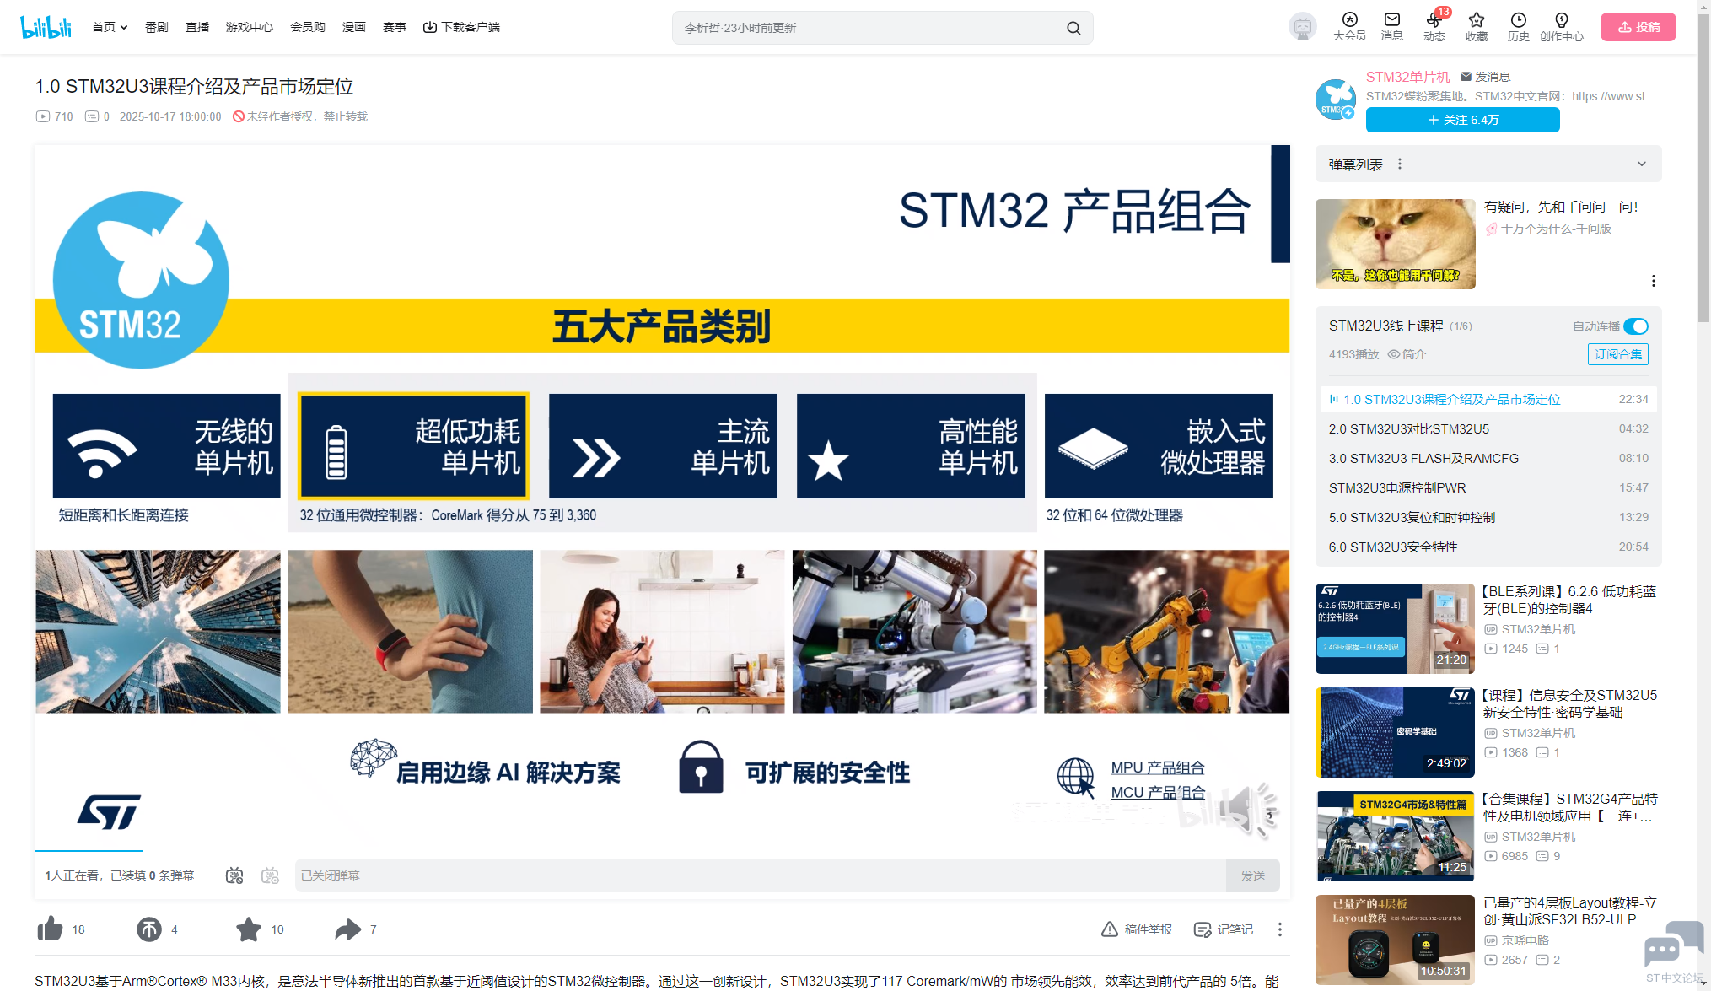Open the 赛事 nav item
This screenshot has width=1711, height=991.
pos(395,27)
